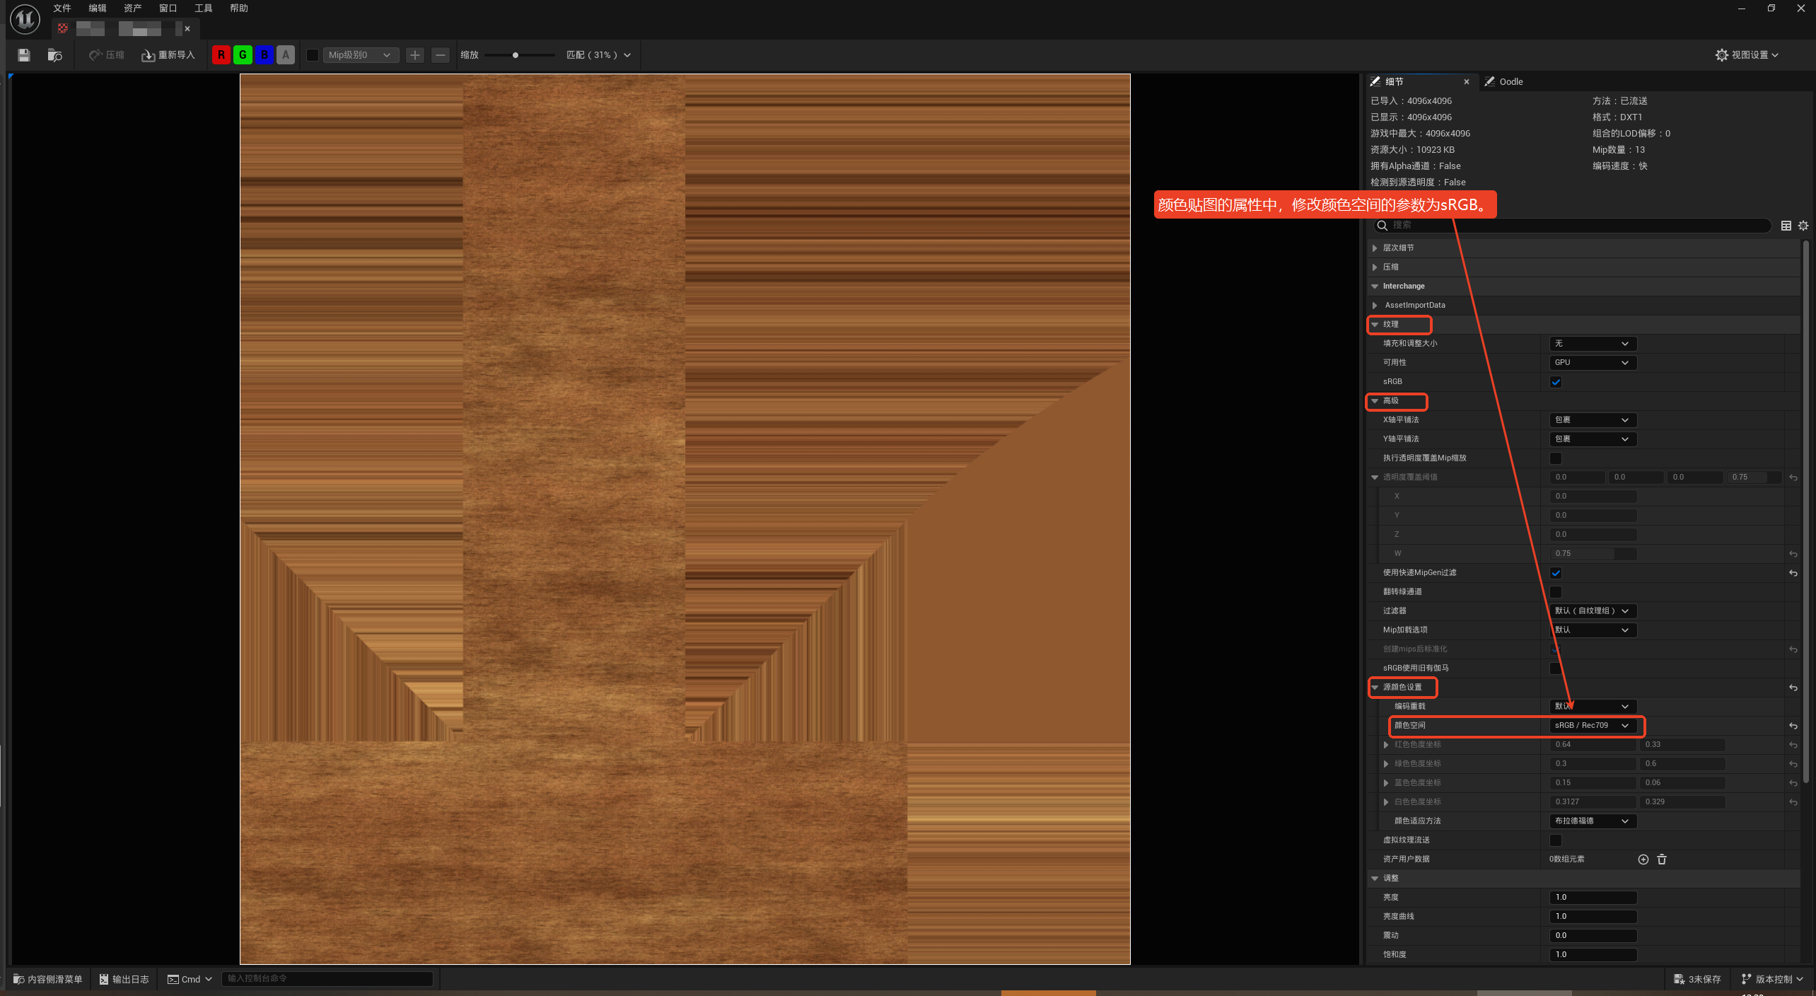This screenshot has width=1816, height=996.
Task: Browse to asset in content browser icon
Action: click(x=54, y=55)
